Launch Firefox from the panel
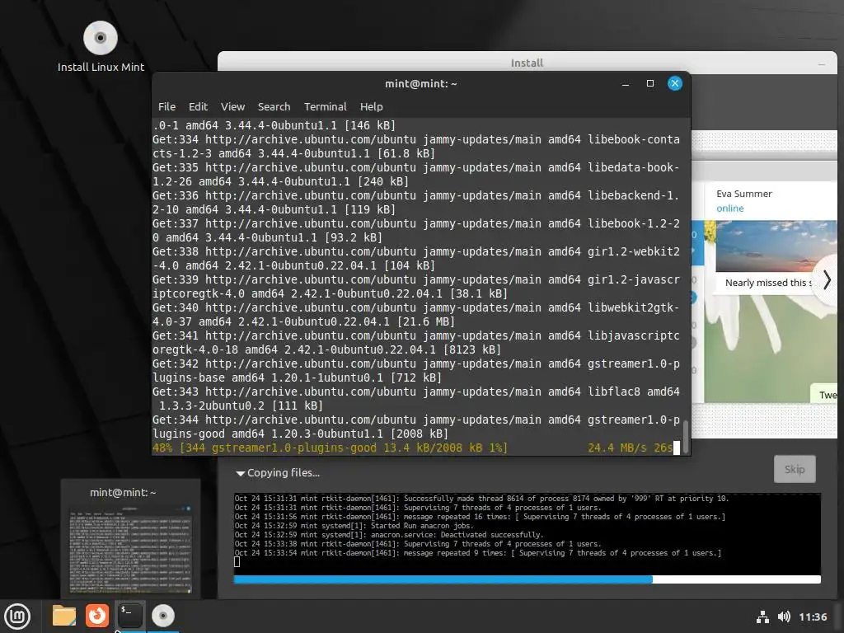The width and height of the screenshot is (844, 633). (97, 616)
